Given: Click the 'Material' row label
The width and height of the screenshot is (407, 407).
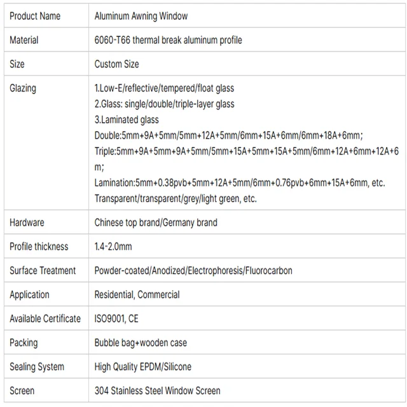Looking at the screenshot, I should (x=24, y=40).
